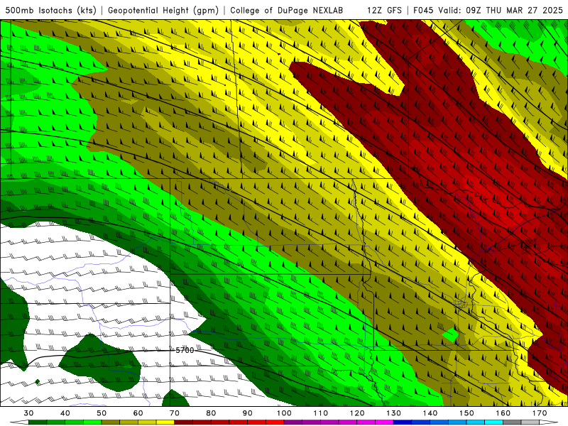Click the 130 tick label on color bar
The height and width of the screenshot is (426, 568).
pos(393,413)
